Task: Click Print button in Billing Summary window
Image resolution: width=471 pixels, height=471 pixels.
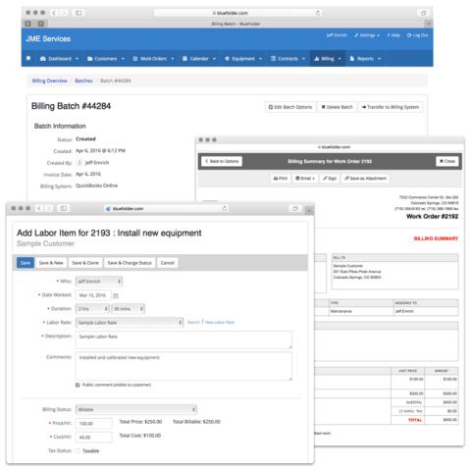Action: pos(281,179)
